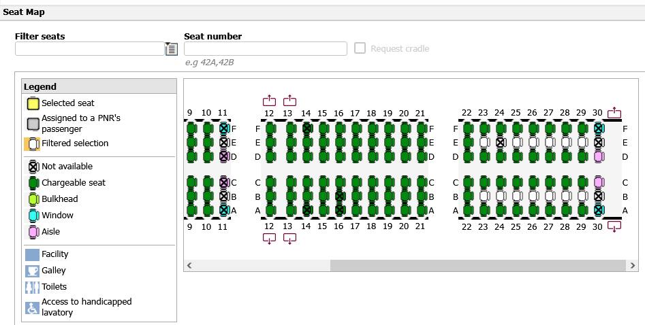Click unavailable seat 16B
This screenshot has height=325, width=645.
click(339, 196)
